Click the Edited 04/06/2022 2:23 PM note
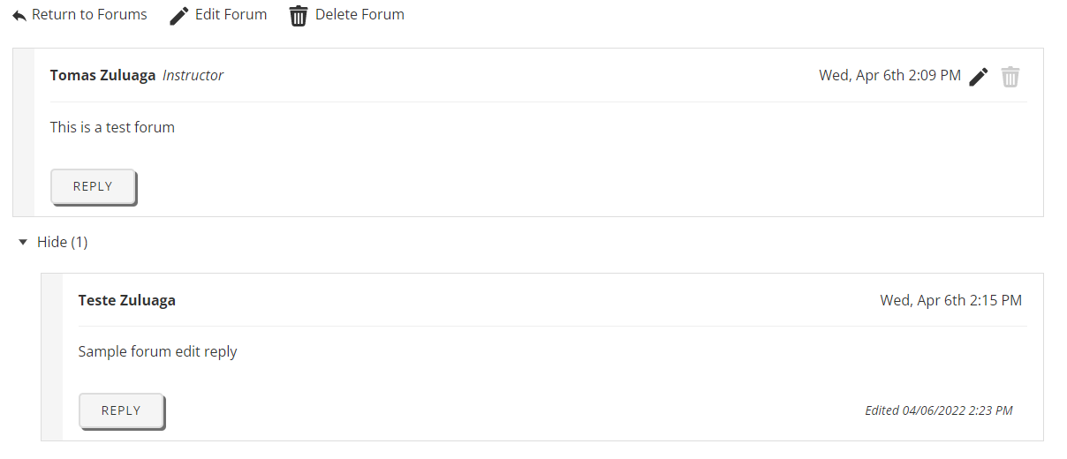Screen dimensions: 1067x459 [939, 410]
